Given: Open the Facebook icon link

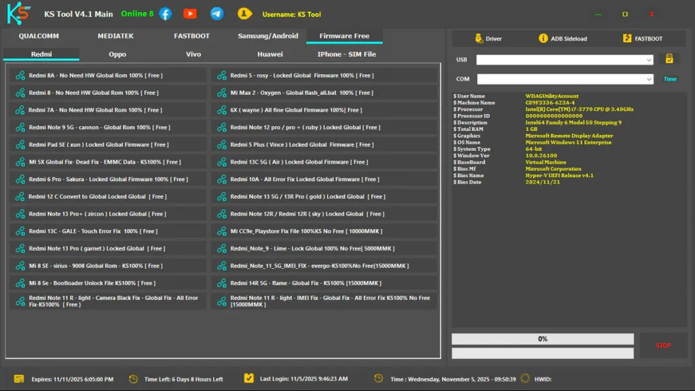Looking at the screenshot, I should tap(165, 14).
